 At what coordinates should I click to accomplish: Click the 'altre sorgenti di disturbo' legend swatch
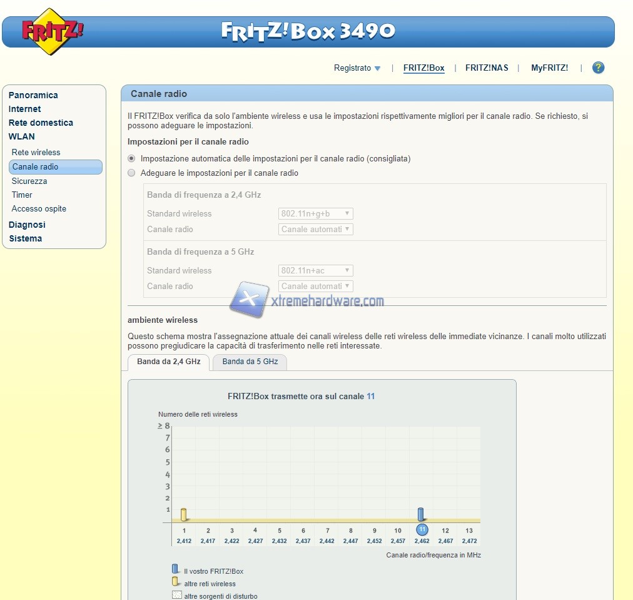tap(176, 596)
